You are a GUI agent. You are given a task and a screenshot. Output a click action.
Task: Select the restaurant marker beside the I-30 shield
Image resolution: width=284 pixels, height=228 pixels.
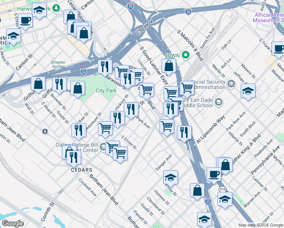pos(105,68)
